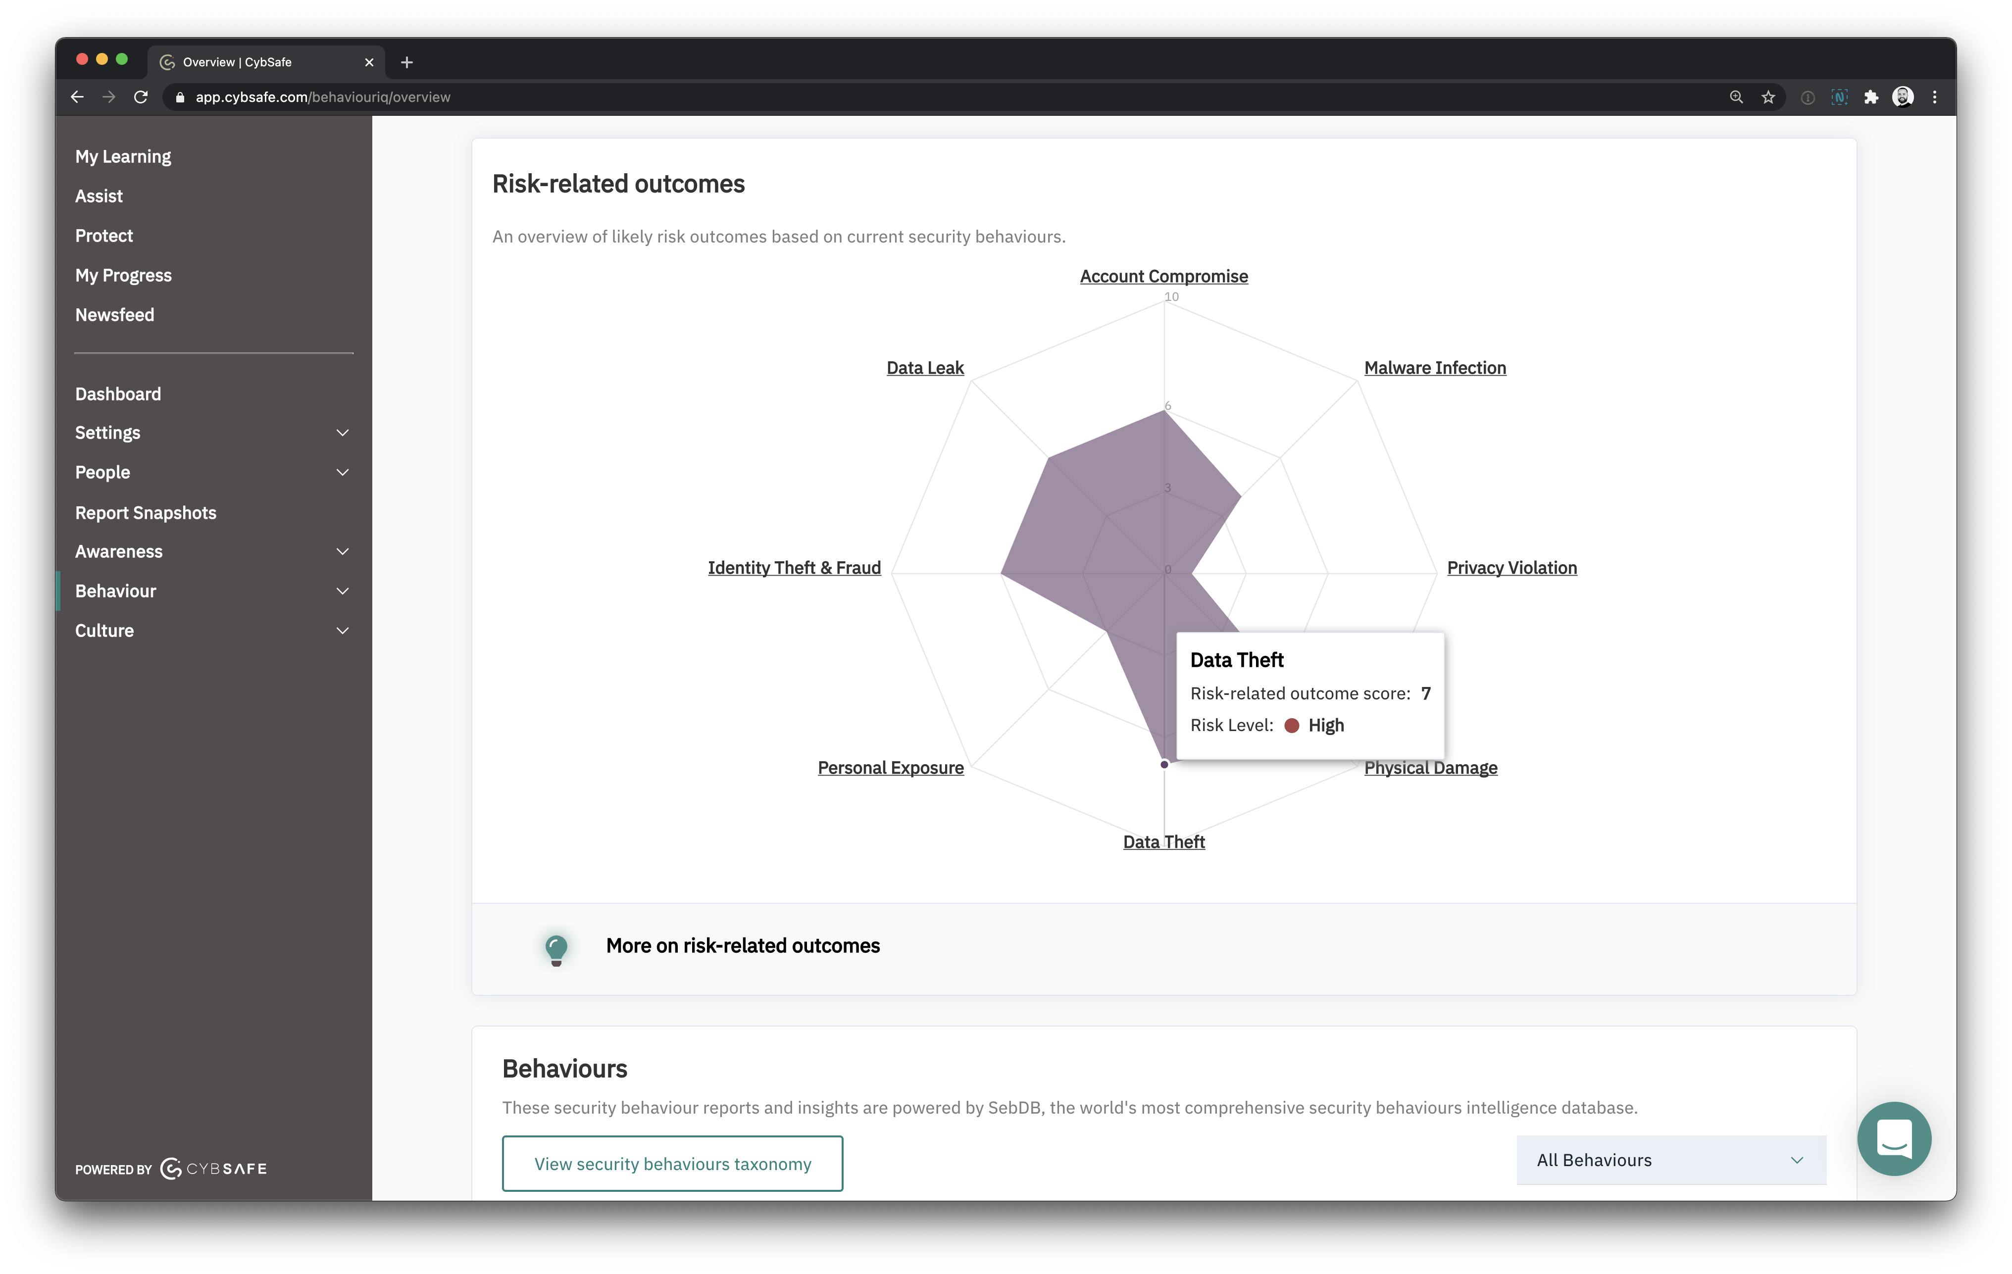2012x1274 pixels.
Task: Bookmark page with the star icon
Action: pyautogui.click(x=1768, y=97)
